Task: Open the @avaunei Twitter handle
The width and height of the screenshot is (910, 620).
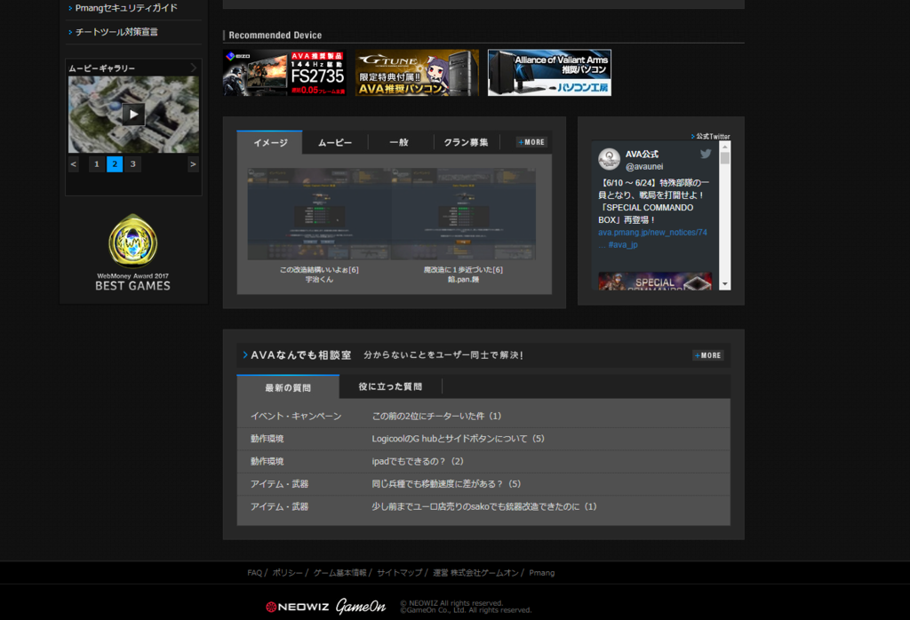Action: coord(644,166)
